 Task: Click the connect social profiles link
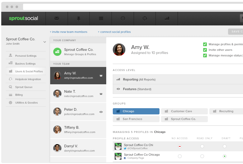[114, 32]
